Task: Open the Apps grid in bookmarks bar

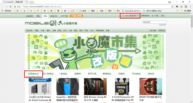Action: 2,11
